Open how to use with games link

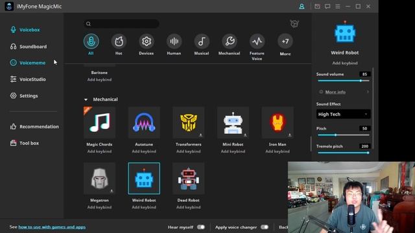pos(52,227)
